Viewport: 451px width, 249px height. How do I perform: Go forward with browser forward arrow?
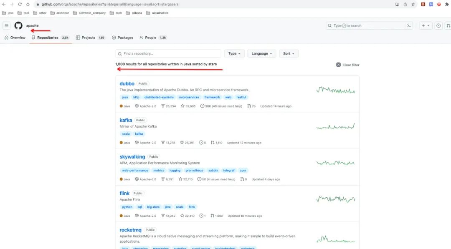12,4
